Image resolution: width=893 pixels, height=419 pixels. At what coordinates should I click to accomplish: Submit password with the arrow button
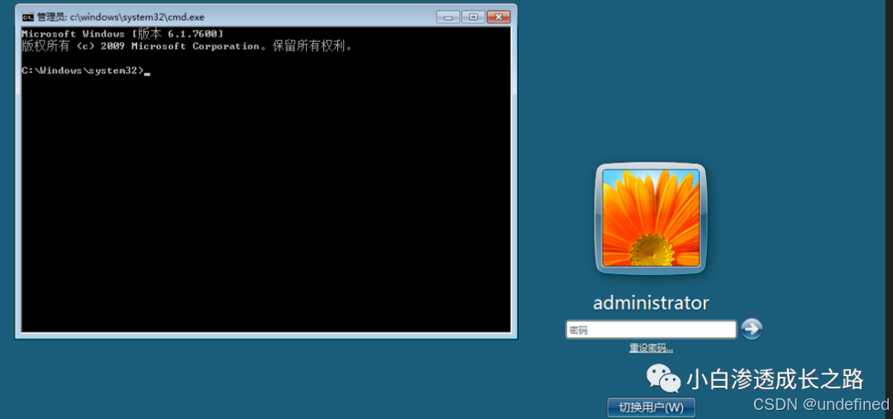752,329
